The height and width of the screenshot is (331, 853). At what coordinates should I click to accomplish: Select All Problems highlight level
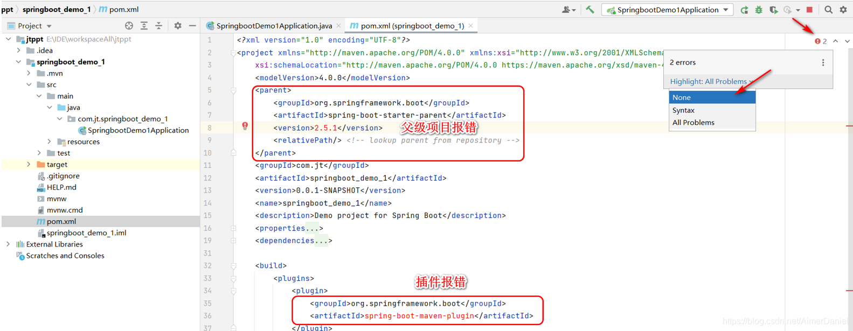(x=712, y=122)
